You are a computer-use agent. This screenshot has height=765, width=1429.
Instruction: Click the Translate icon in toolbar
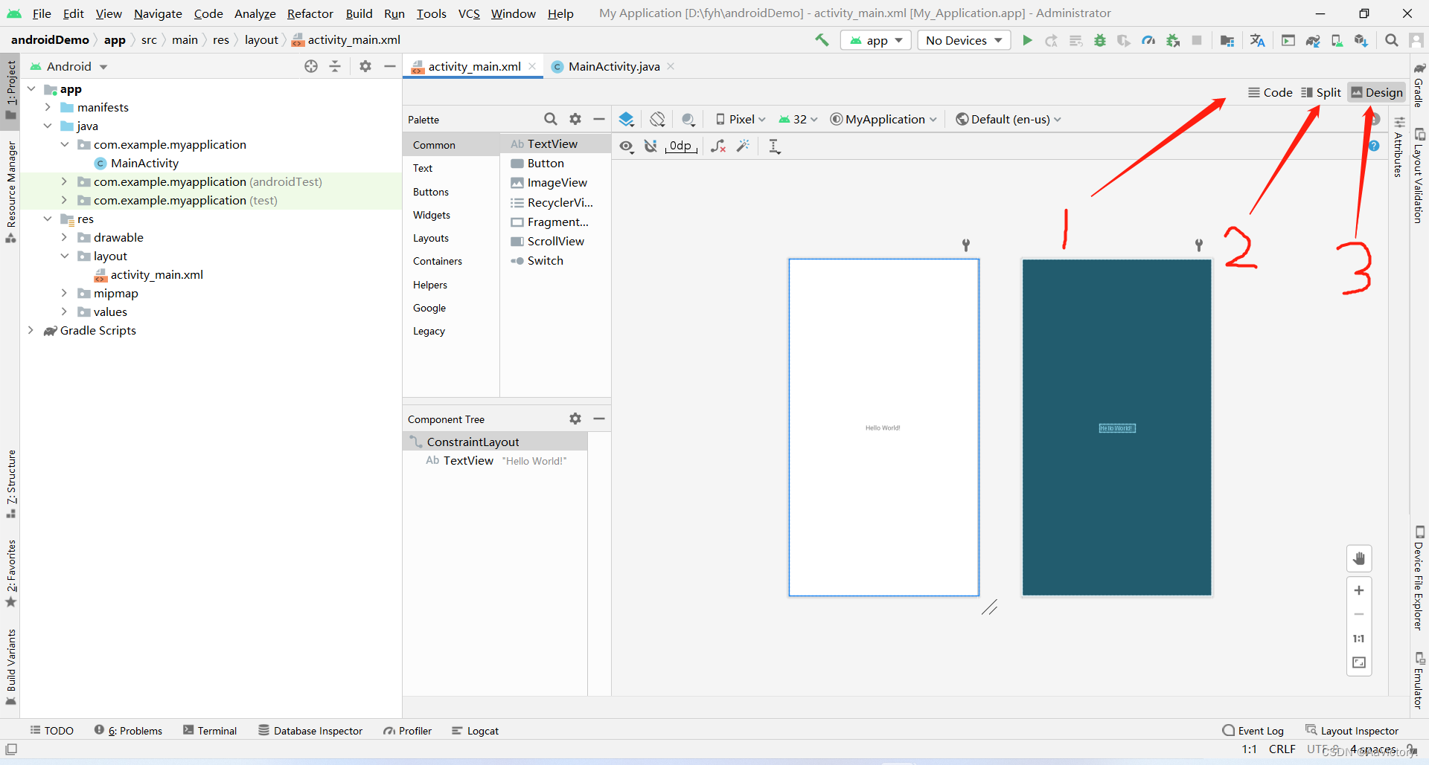[x=1257, y=40]
